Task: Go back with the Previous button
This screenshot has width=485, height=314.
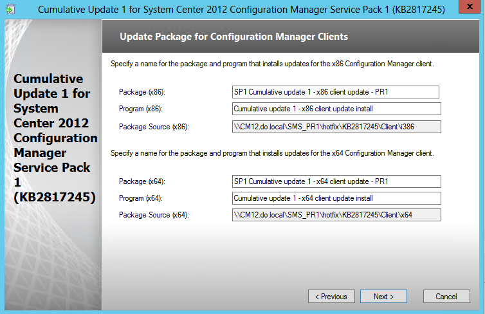Action: (331, 297)
